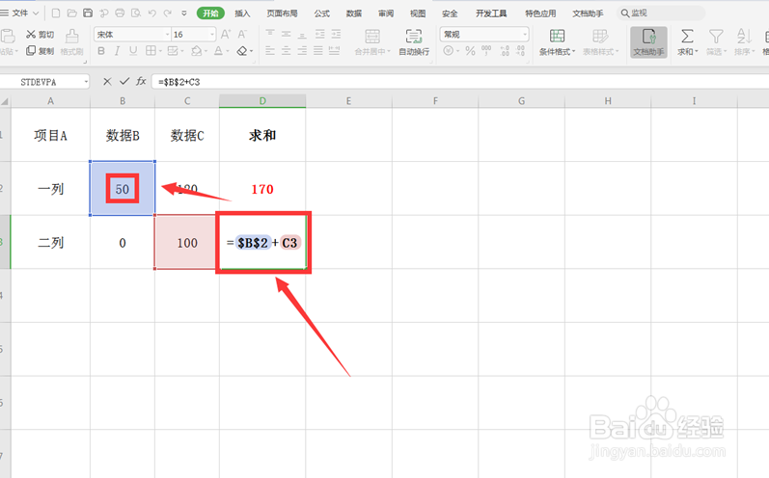Viewport: 769px width, 478px height.
Task: Click the justify alignment icon
Action: point(318,50)
